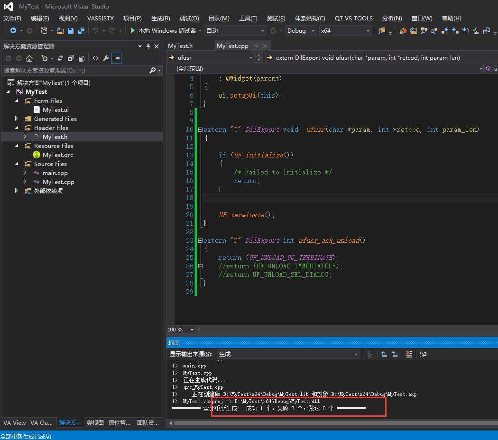Open properties via the wrench icon
Screen dimensions: 498x440
click(106, 58)
